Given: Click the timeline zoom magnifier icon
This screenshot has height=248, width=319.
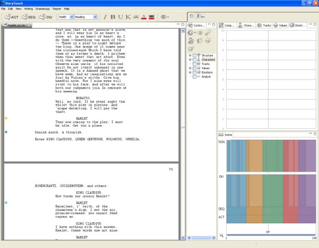Looking at the screenshot, I should point(221,235).
